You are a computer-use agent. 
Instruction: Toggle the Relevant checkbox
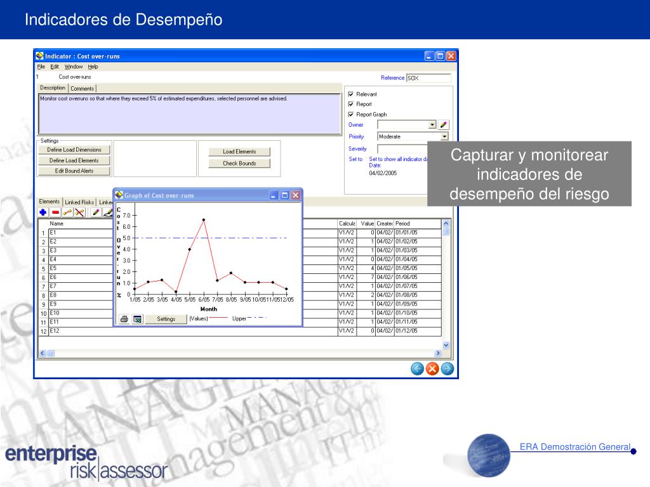click(x=350, y=94)
